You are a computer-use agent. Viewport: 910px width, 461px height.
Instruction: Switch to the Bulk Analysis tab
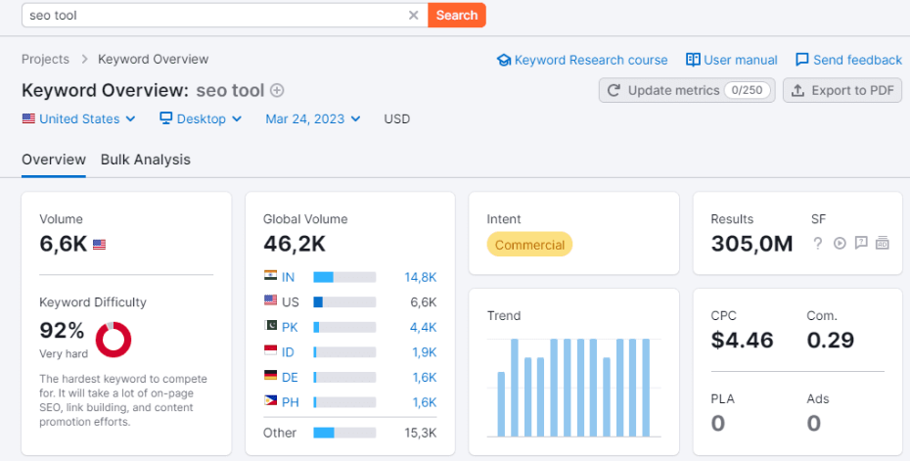point(146,160)
